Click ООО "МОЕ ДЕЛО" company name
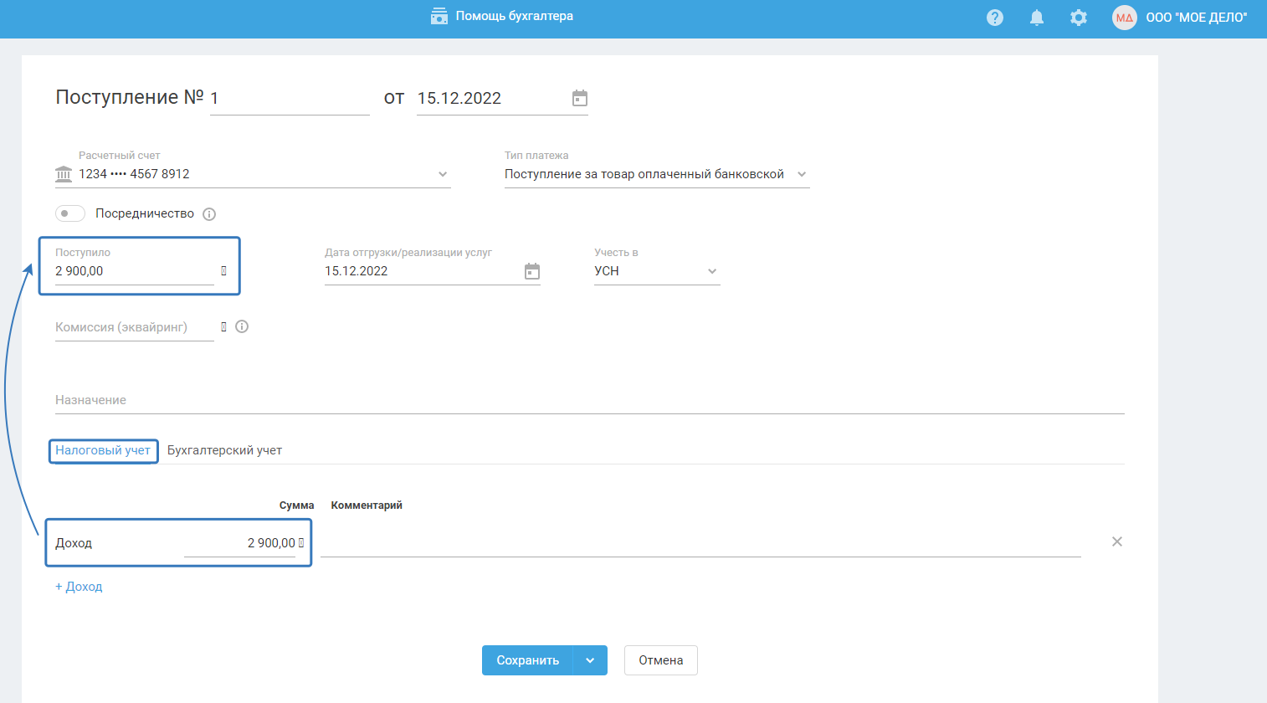This screenshot has height=703, width=1267. 1197,17
